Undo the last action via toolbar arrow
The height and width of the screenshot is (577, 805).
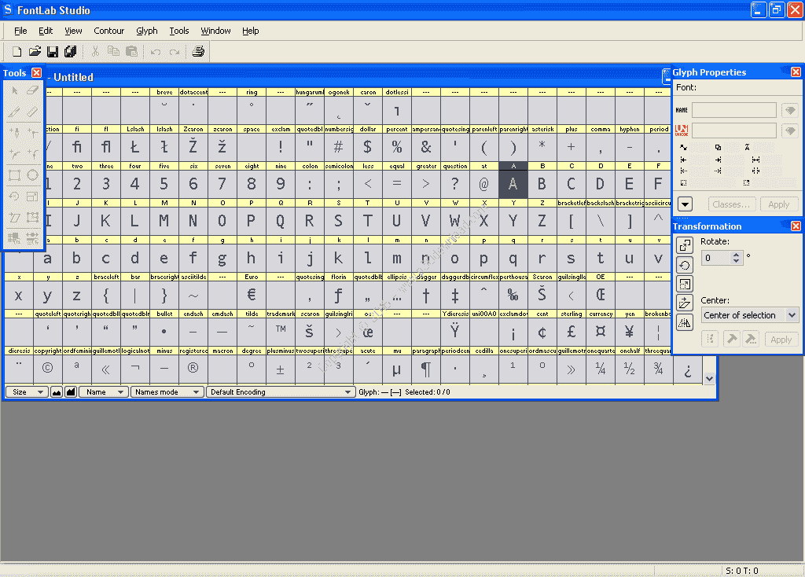(156, 51)
